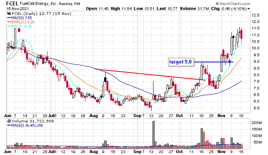
Task: Click the red down-arrow next to Chg value
Action: (x=248, y=9)
